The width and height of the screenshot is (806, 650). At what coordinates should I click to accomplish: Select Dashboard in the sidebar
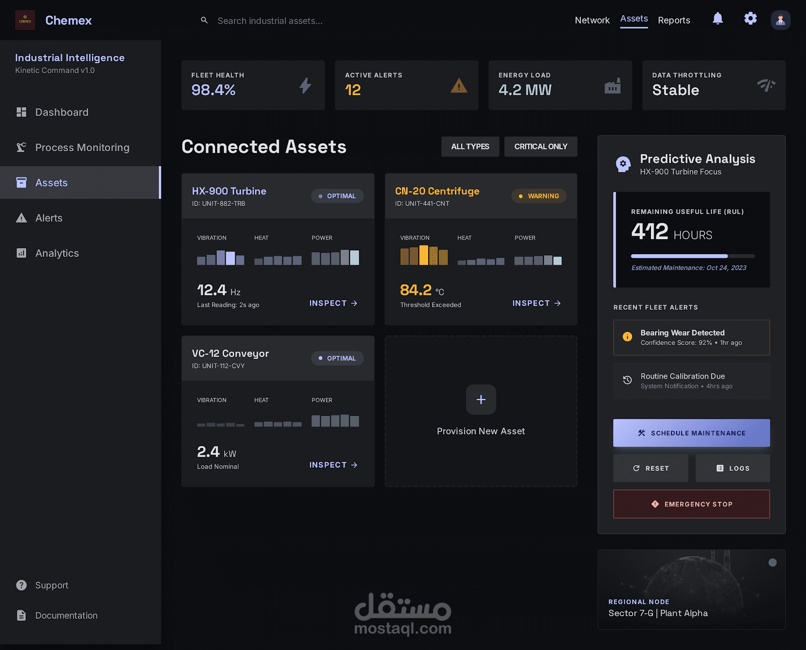tap(61, 112)
